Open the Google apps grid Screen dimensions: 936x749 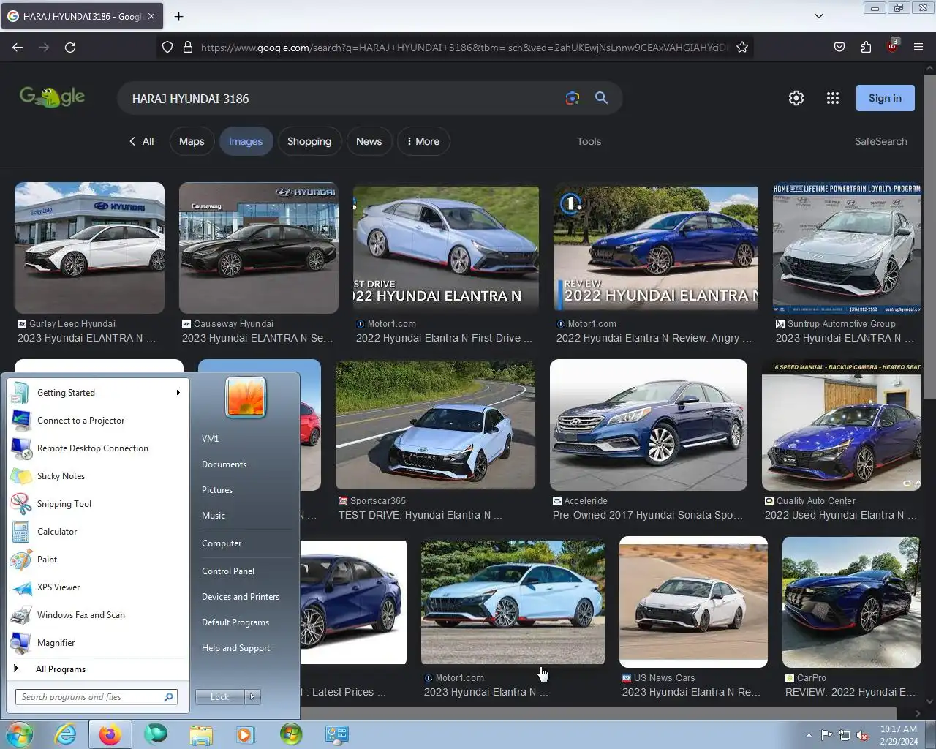coord(833,98)
